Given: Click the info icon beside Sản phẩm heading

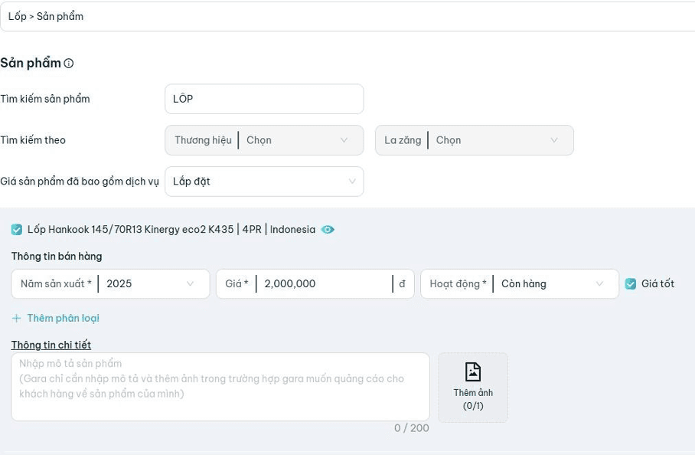Looking at the screenshot, I should (x=69, y=64).
